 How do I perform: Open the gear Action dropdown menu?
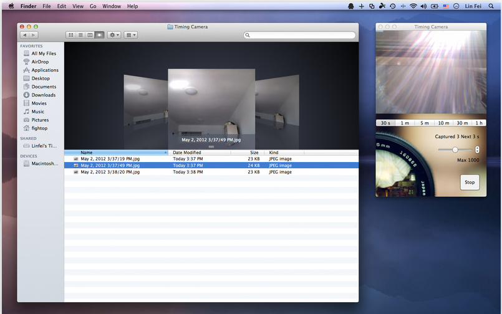coord(114,35)
